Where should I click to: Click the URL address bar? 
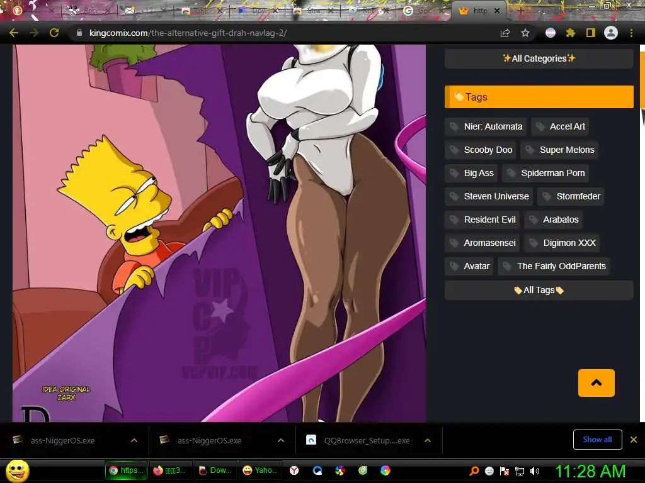coord(284,33)
